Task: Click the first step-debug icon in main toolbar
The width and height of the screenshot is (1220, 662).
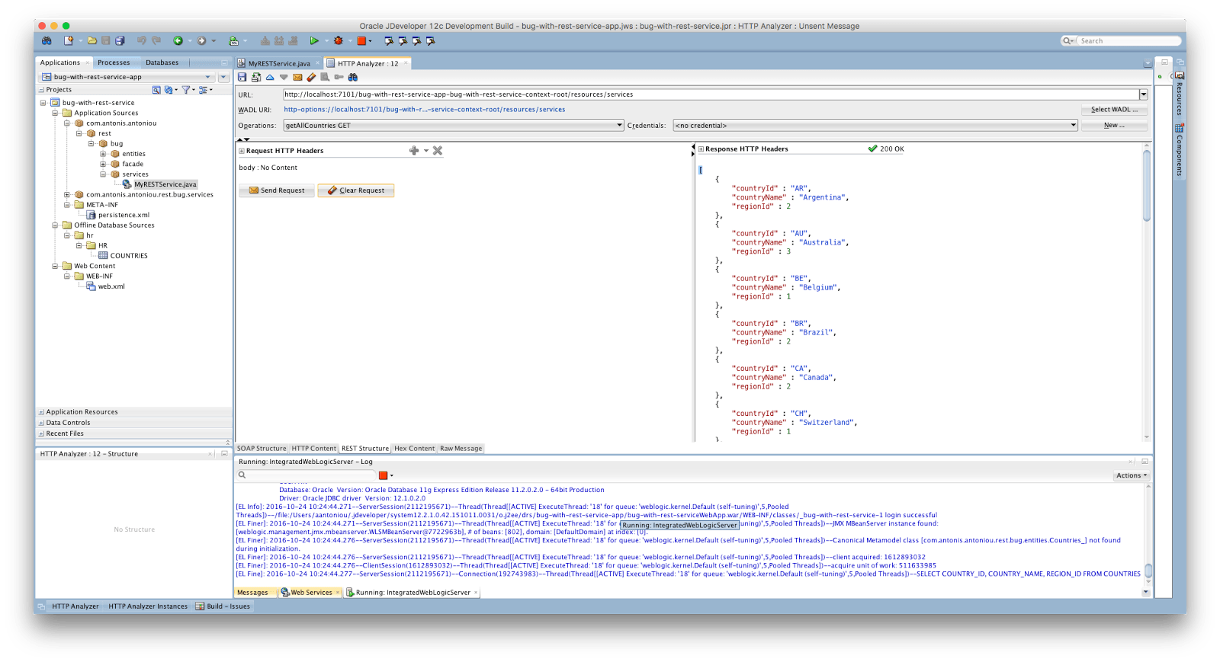Action: tap(389, 40)
